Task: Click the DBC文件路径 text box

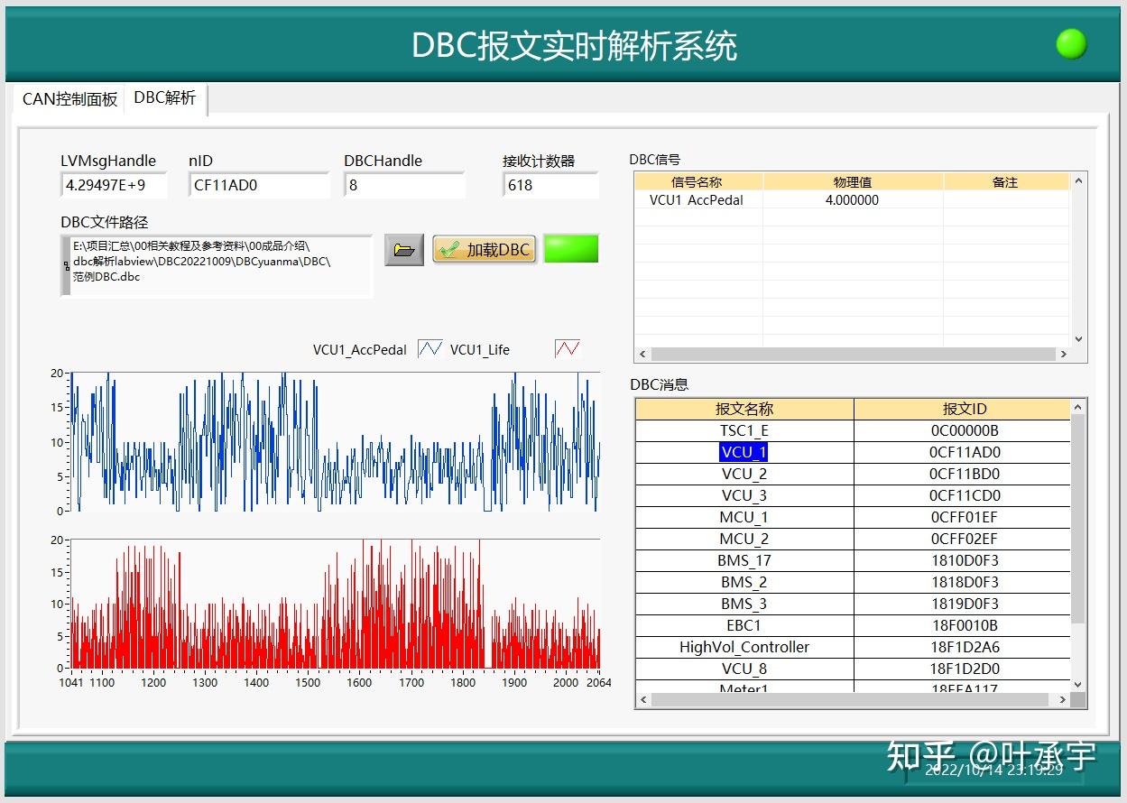Action: point(217,266)
